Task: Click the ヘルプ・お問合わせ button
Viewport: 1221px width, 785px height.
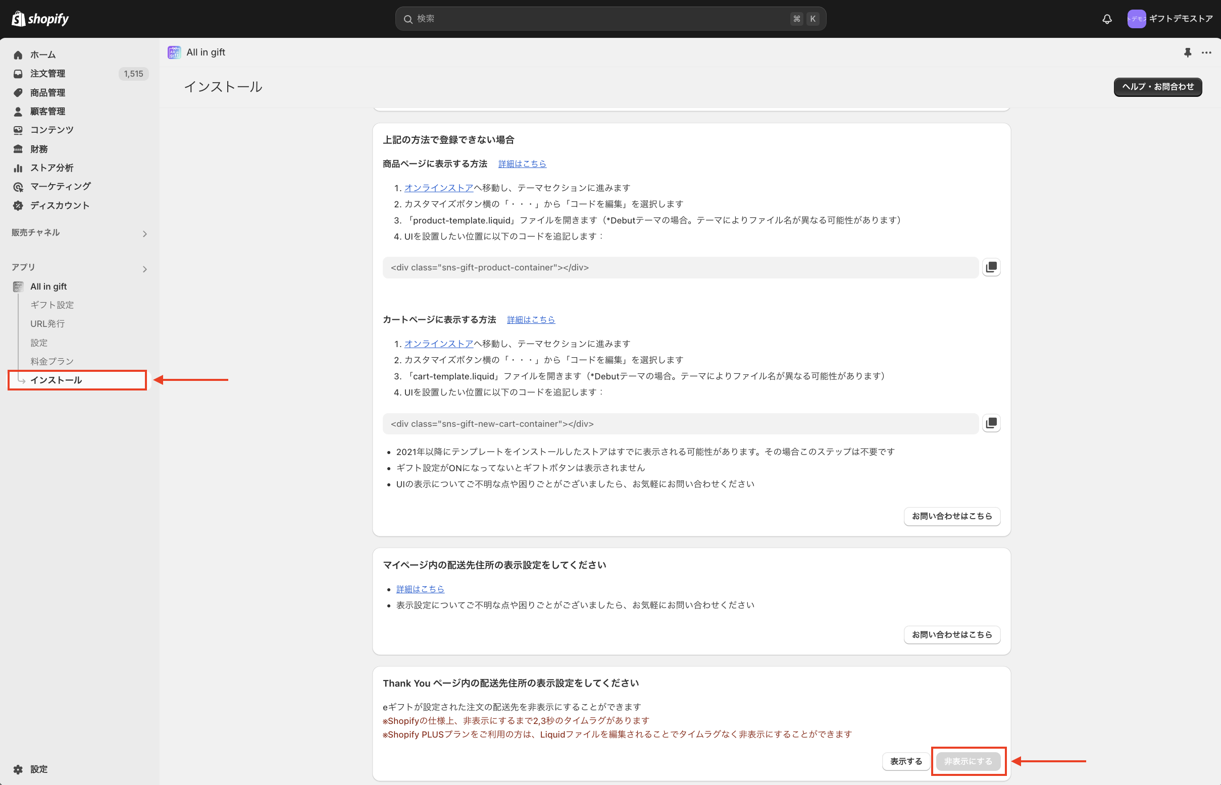Action: coord(1157,87)
